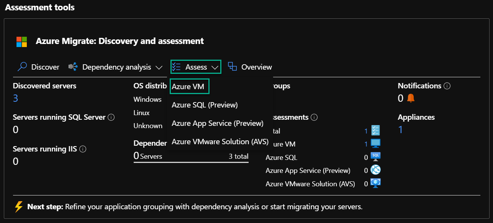Image resolution: width=493 pixels, height=223 pixels.
Task: Click the "3 total" dependencies text
Action: tap(239, 156)
